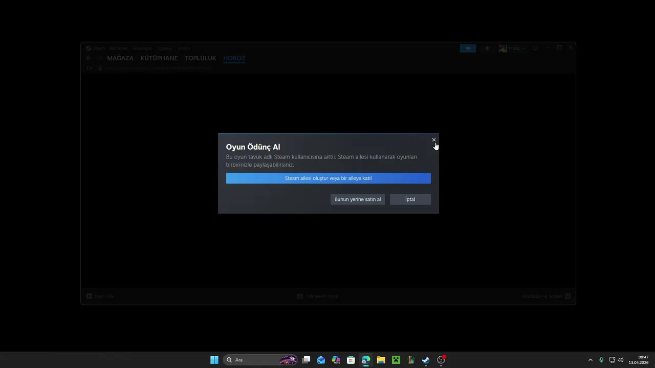
Task: Open File Explorer from the taskbar
Action: (x=381, y=360)
